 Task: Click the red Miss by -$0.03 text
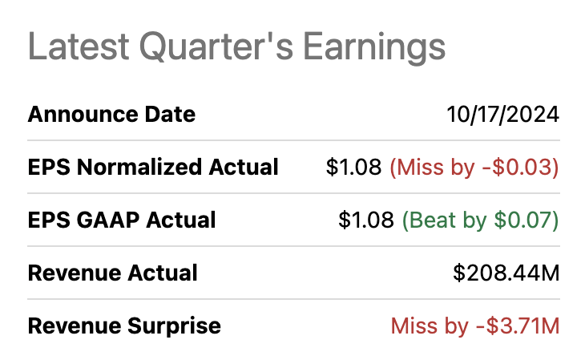click(474, 167)
